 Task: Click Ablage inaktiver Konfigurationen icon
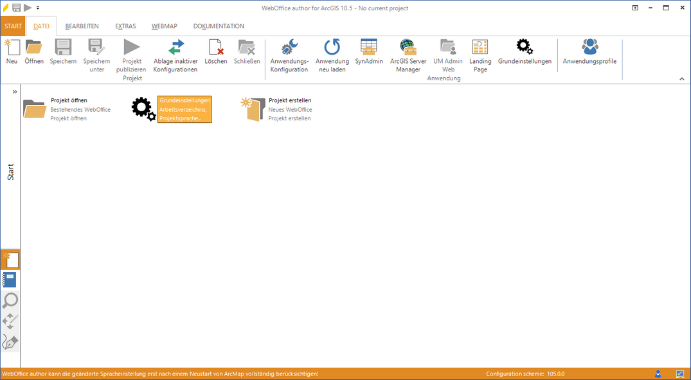tap(175, 48)
